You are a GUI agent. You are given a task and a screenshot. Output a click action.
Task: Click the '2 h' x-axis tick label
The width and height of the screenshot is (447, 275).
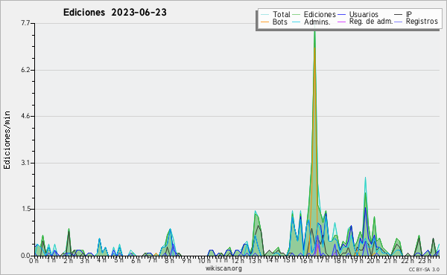[68, 261]
